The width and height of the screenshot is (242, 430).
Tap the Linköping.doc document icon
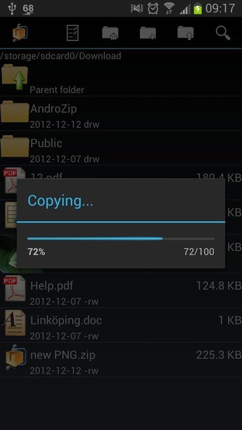pos(15,323)
